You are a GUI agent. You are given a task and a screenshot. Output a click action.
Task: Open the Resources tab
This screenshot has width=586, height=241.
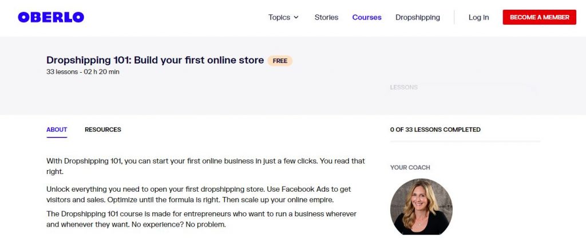coord(103,129)
